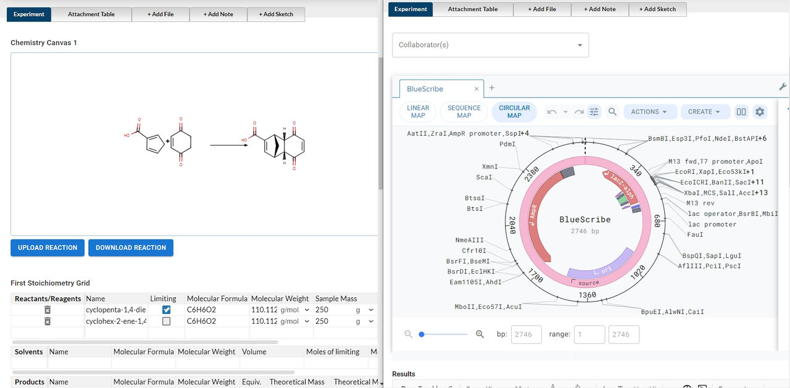
Task: Click the redo arrow in BlueScribe toolbar
Action: [x=579, y=112]
